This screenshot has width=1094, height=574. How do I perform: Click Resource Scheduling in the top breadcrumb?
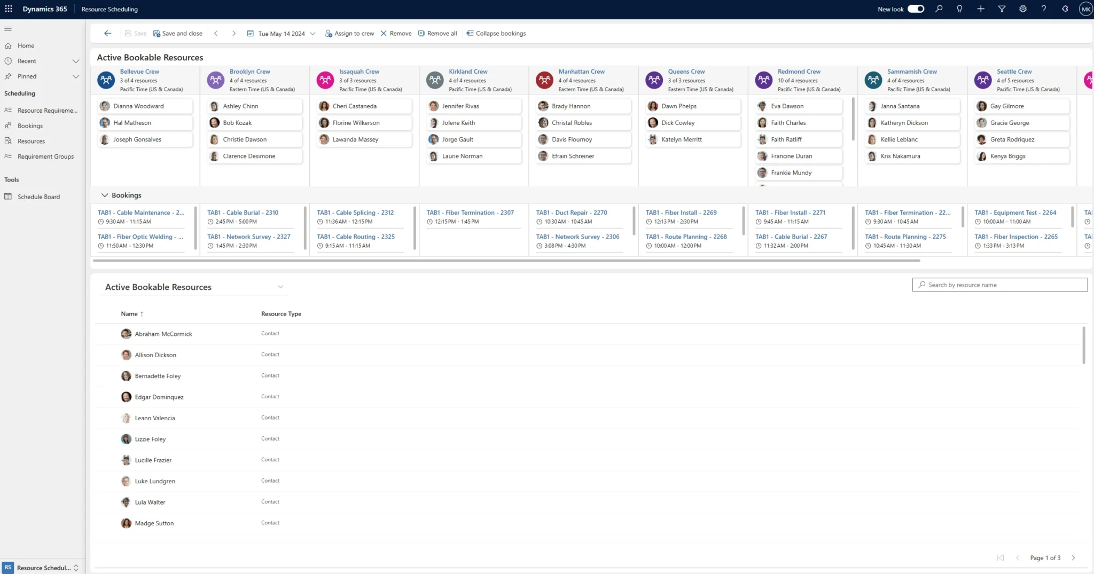(109, 9)
